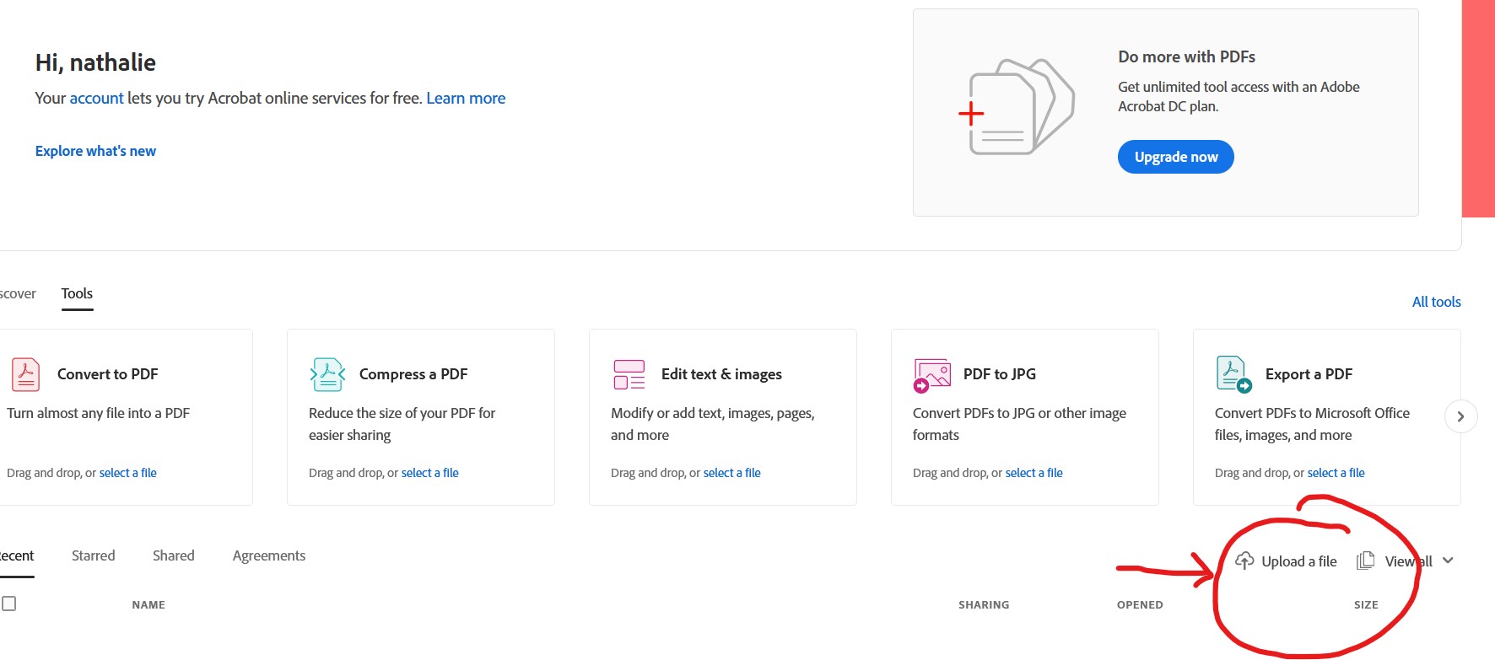1495x660 pixels.
Task: Click the SHARING column header
Action: (x=984, y=604)
